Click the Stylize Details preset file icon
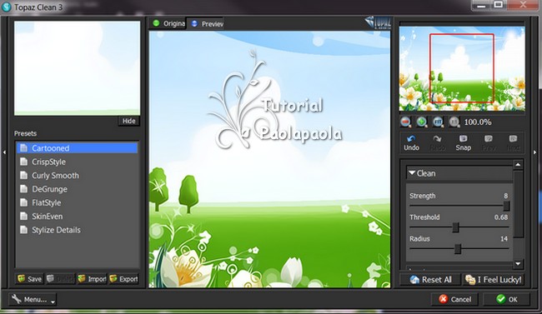The width and height of the screenshot is (542, 314). [24, 230]
